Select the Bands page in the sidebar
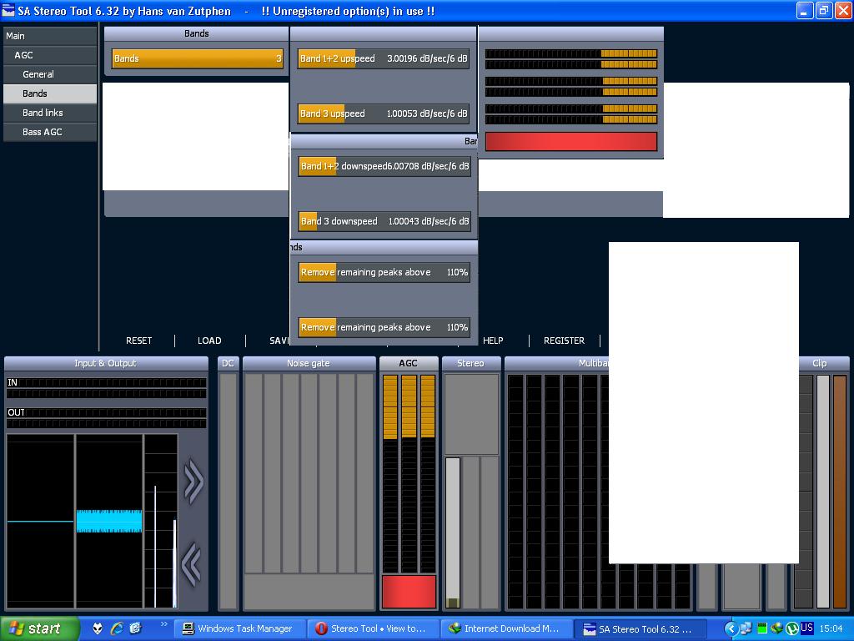Screen dimensions: 854x641 click(x=50, y=93)
